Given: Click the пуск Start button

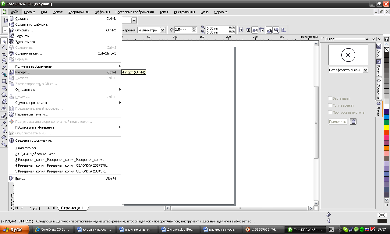Looking at the screenshot, I should pos(15,229).
